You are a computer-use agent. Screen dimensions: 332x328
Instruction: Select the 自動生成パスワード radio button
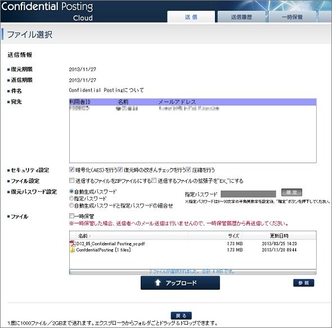(71, 191)
